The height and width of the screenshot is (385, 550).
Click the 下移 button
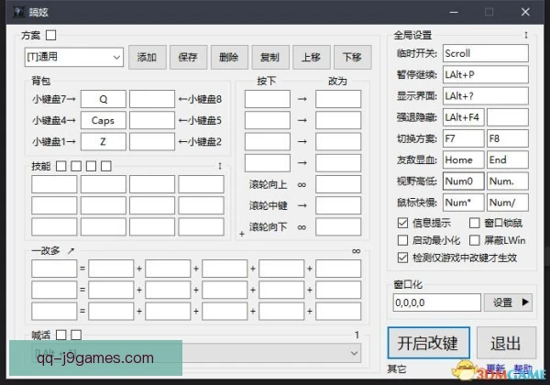tap(352, 57)
